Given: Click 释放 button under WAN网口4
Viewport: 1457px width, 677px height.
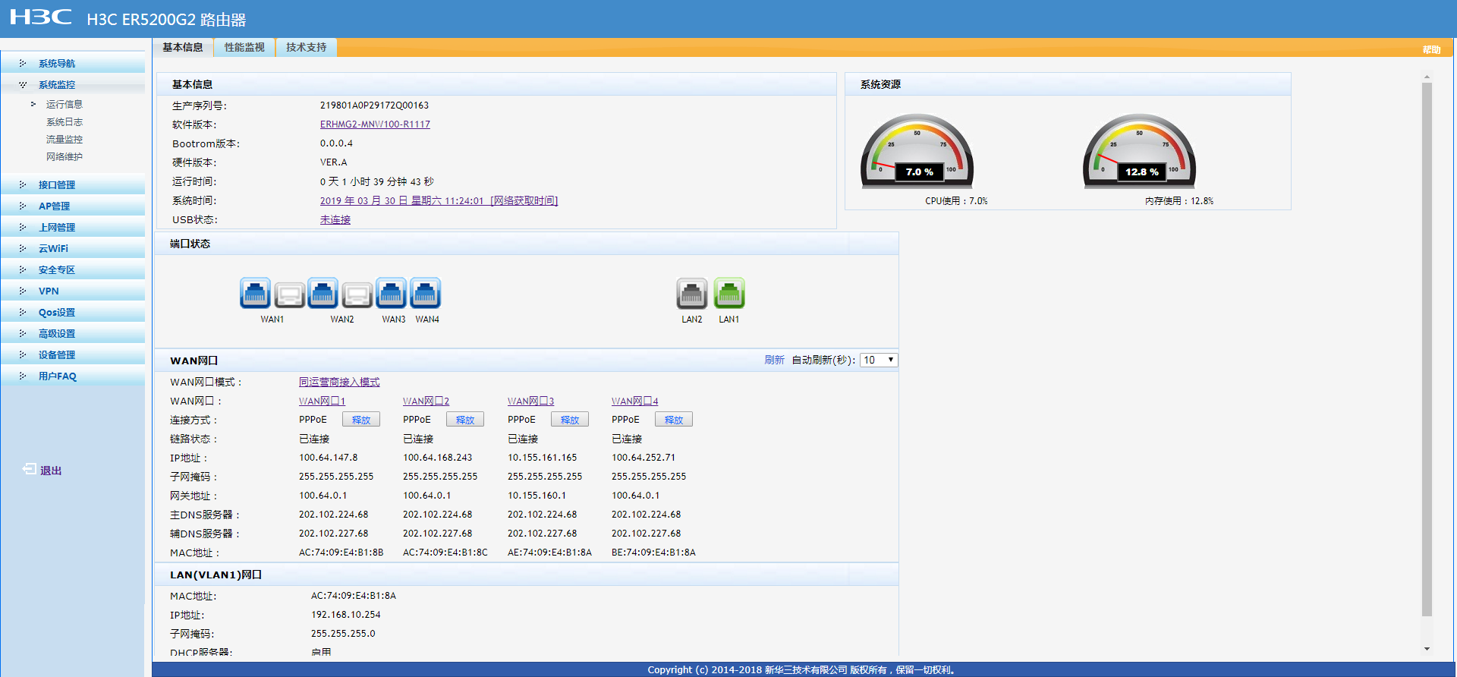Looking at the screenshot, I should 674,420.
